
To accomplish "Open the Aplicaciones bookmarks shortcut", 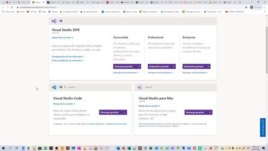I will [8, 12].
